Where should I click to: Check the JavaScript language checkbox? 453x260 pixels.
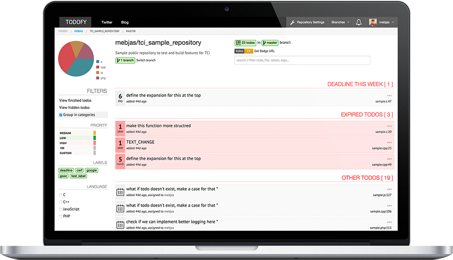point(61,209)
